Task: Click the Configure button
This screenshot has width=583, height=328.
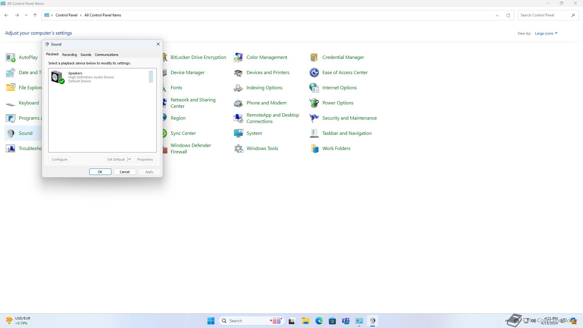Action: pos(60,159)
